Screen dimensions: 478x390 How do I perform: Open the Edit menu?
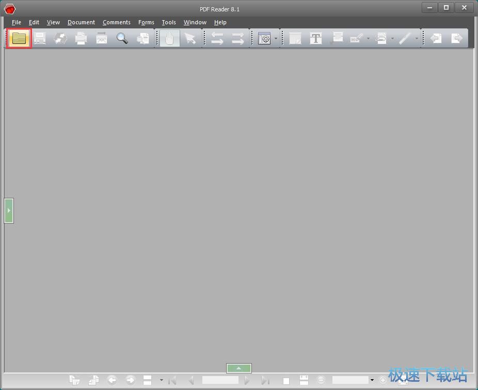pyautogui.click(x=34, y=22)
